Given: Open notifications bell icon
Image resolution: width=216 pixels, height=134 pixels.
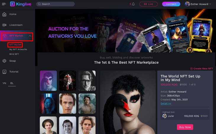Looking at the screenshot, I should click(133, 4).
